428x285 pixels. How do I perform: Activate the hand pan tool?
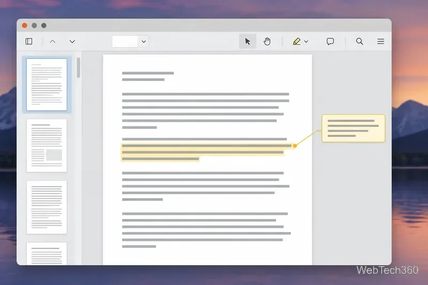coord(267,42)
